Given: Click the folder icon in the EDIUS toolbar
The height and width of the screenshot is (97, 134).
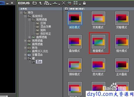Looking at the screenshot, I should 35,3.
